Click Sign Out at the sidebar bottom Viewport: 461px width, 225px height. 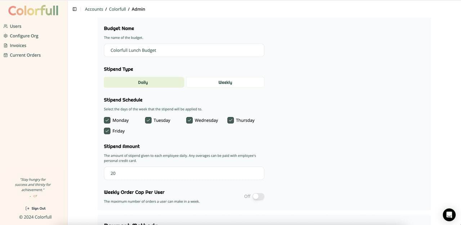[38, 208]
